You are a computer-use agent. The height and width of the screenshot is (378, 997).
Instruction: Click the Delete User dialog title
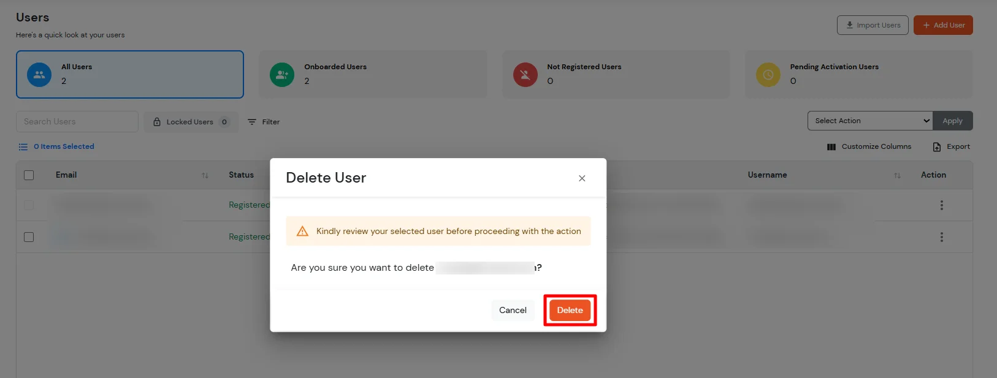[x=326, y=178]
